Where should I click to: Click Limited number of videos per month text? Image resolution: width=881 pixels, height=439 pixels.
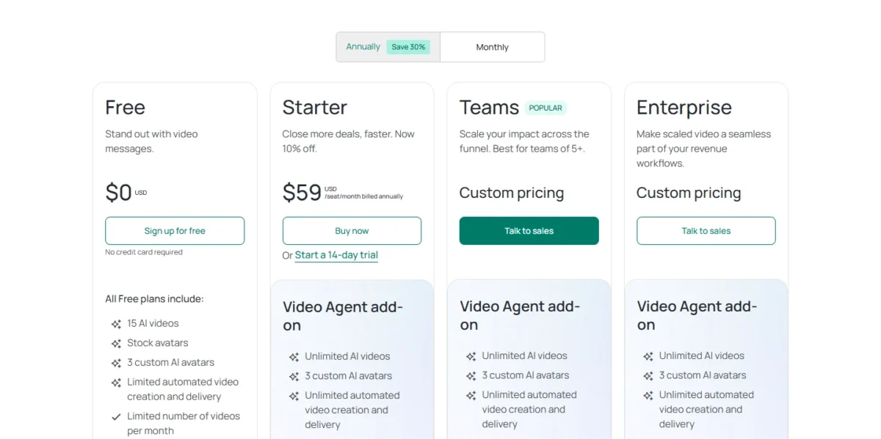184,424
